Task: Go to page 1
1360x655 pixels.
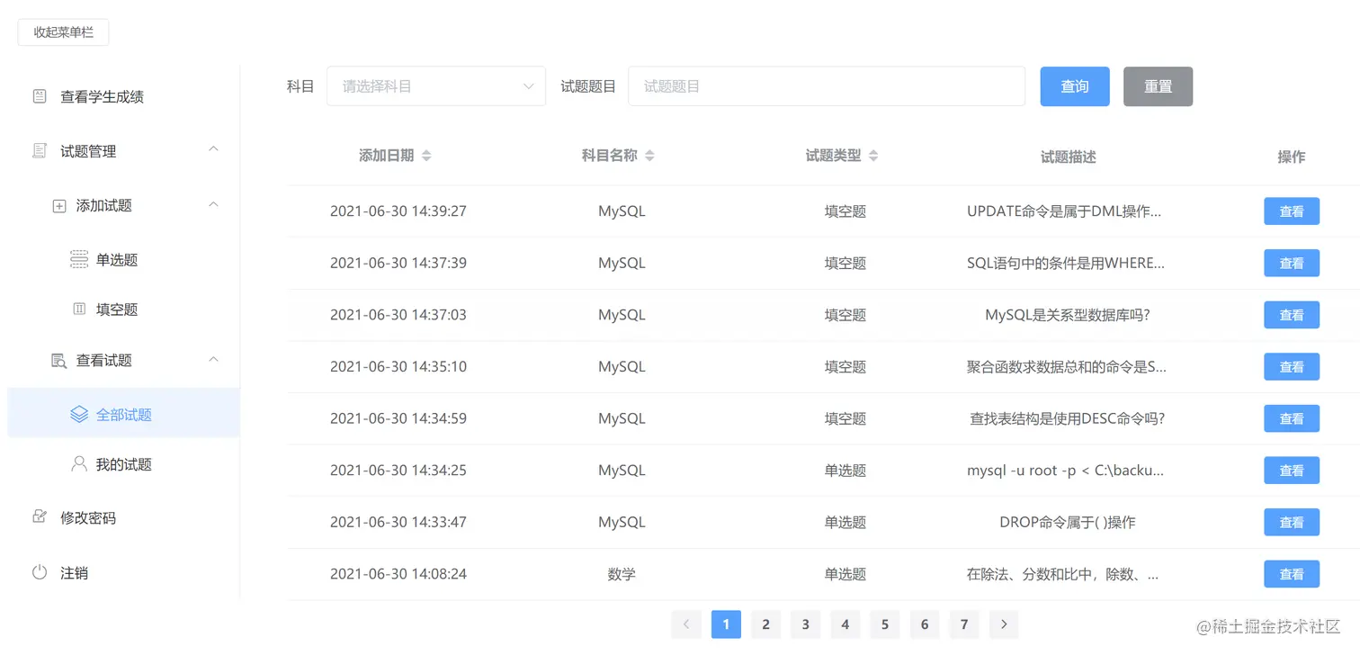Action: pos(726,624)
